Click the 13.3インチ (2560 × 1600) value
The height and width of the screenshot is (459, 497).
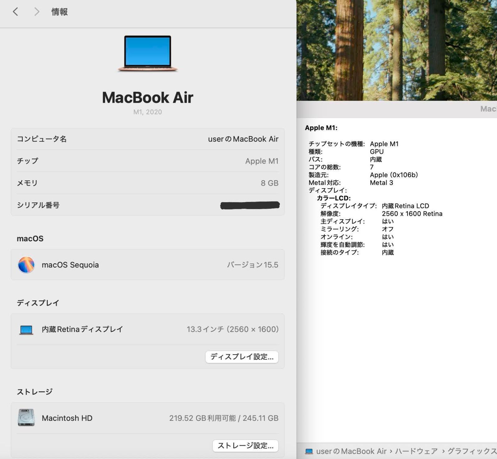[x=233, y=329]
